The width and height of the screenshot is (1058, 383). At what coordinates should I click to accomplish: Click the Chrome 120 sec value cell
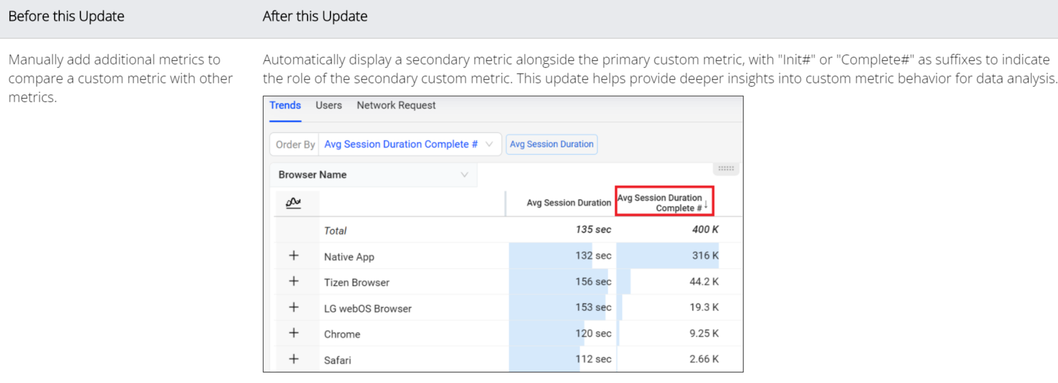click(x=593, y=333)
